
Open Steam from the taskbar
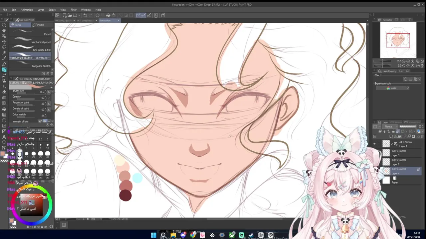(251, 235)
